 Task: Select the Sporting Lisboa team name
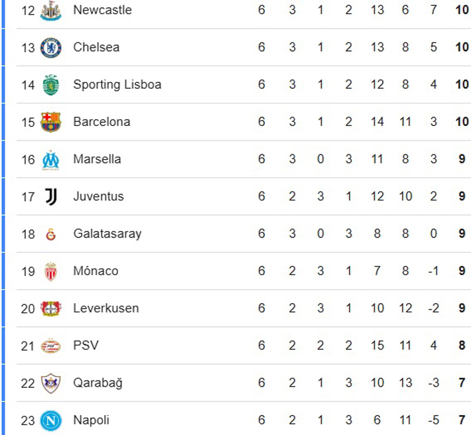(117, 84)
